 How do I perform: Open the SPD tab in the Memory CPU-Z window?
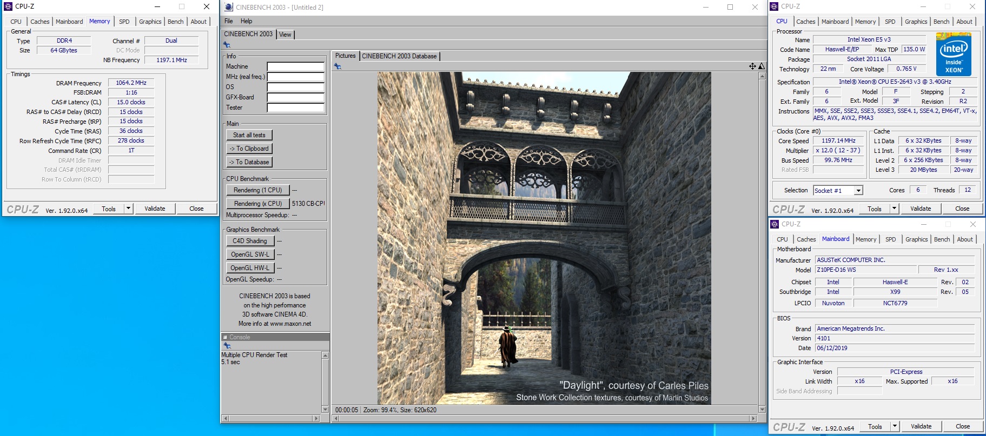[x=124, y=22]
